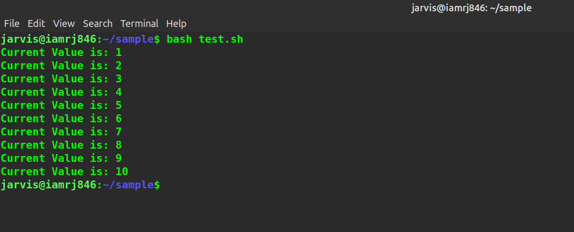This screenshot has width=574, height=232.
Task: Click the output line 'Current Value is: 10'
Action: (64, 172)
